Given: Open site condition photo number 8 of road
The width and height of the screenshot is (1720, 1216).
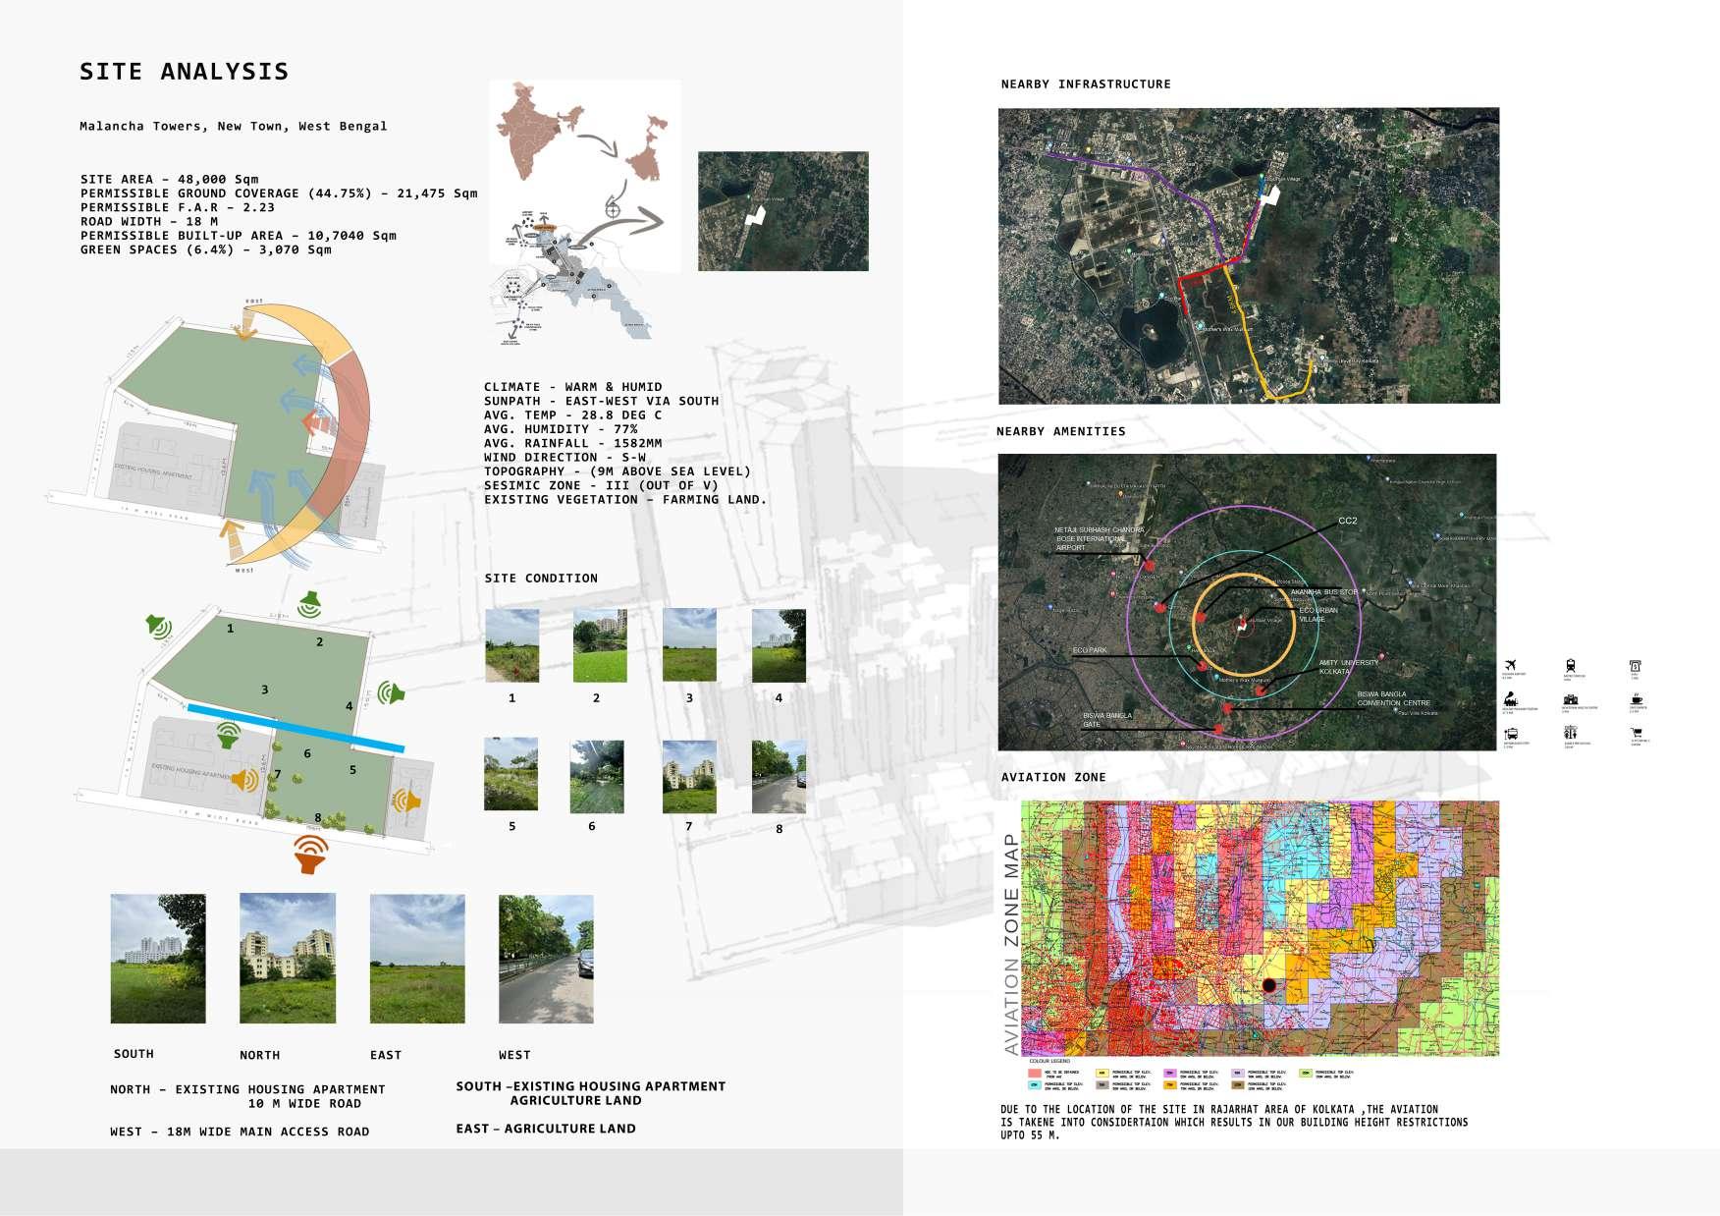Looking at the screenshot, I should (779, 777).
